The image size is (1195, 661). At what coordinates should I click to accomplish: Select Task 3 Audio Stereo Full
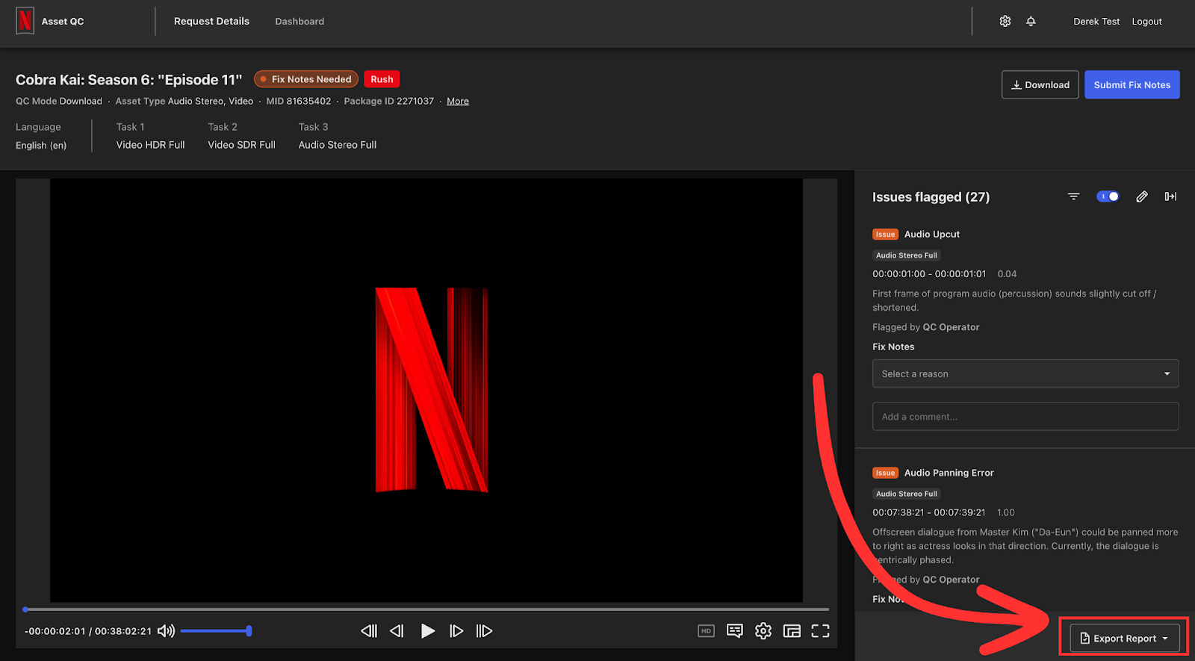(338, 145)
